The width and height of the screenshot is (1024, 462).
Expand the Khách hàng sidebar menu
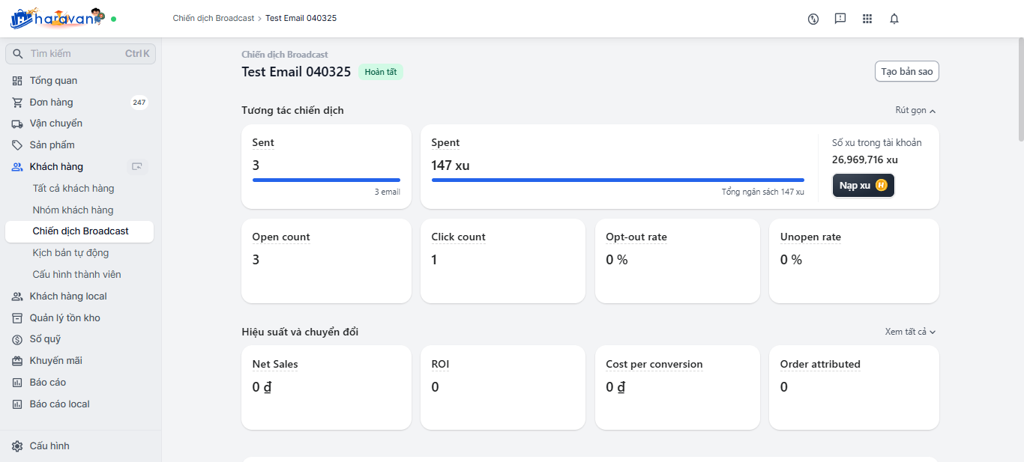pyautogui.click(x=56, y=167)
